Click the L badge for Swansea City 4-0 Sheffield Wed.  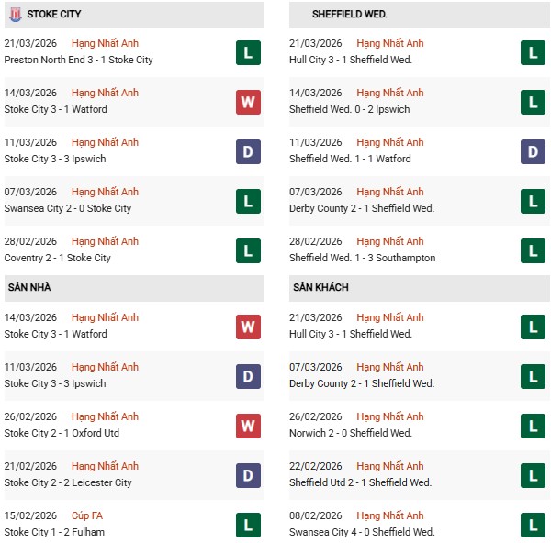pos(533,525)
